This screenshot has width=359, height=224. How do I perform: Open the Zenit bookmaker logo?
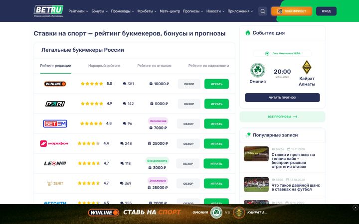coord(55,183)
